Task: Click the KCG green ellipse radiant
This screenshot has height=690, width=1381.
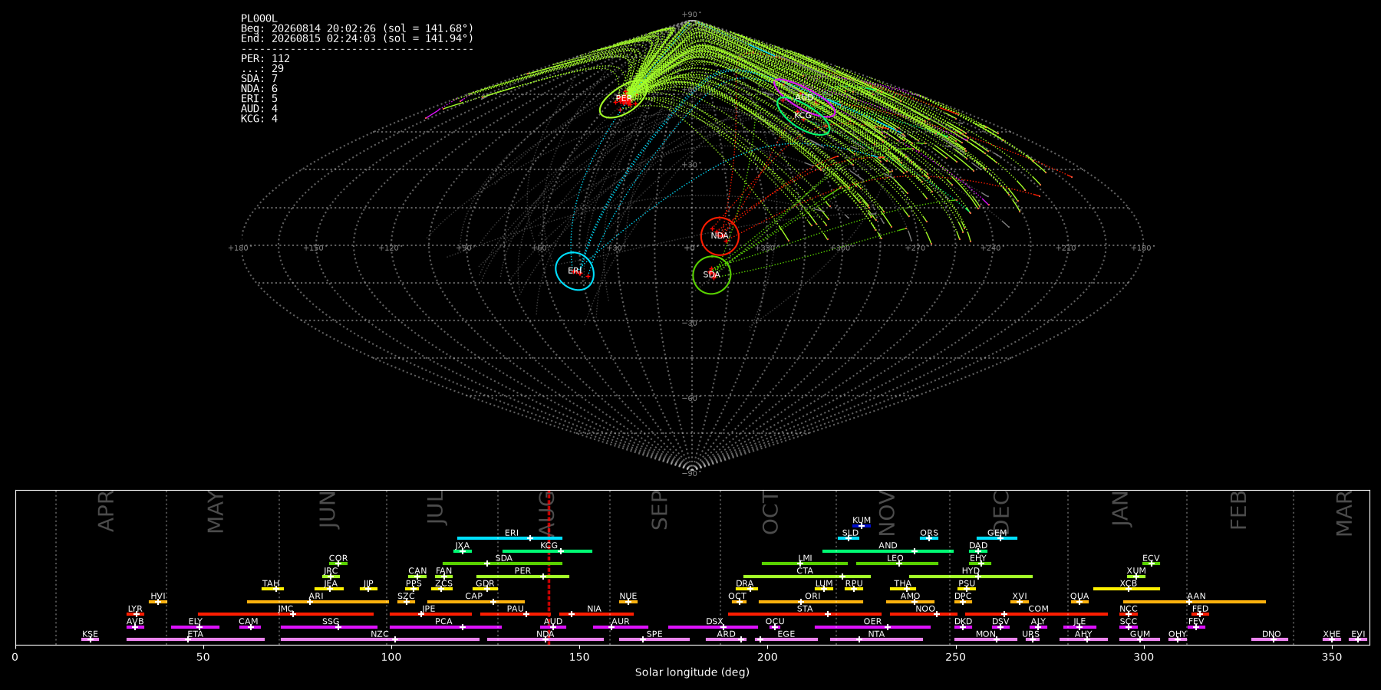Action: pos(803,117)
